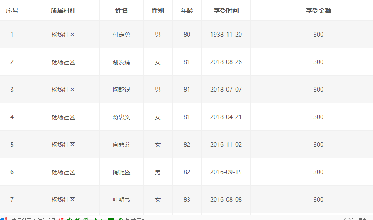This screenshot has height=220, width=373.
Task: Toggle the 中 input mode in IME bar
Action: click(x=70, y=218)
